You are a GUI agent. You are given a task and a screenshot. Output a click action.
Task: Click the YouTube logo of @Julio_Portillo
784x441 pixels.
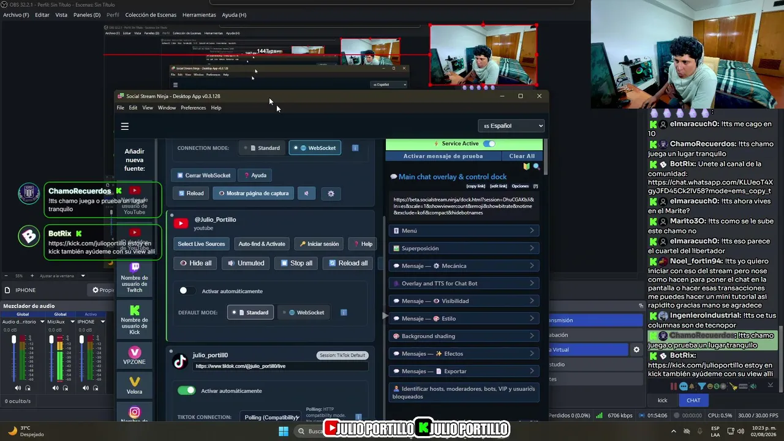pos(181,224)
